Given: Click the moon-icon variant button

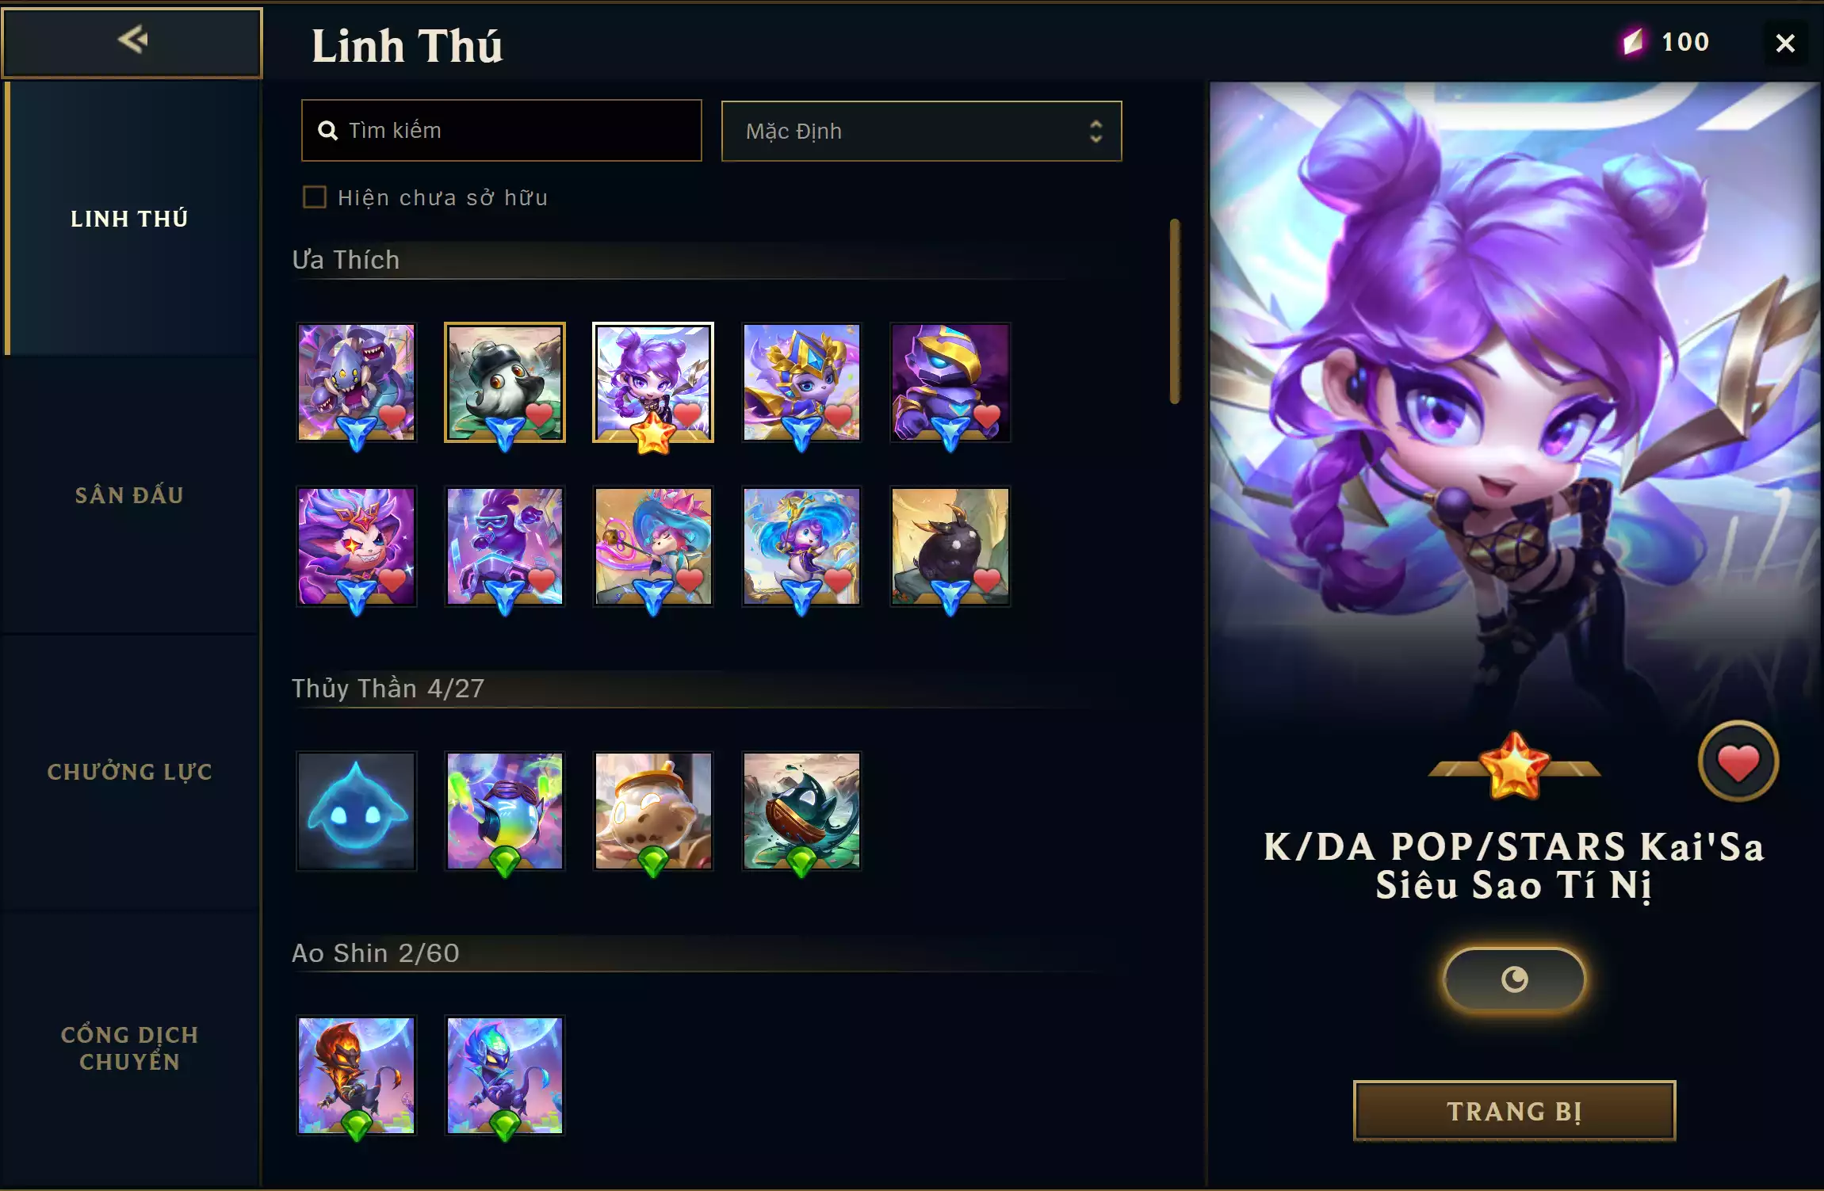Looking at the screenshot, I should point(1514,979).
